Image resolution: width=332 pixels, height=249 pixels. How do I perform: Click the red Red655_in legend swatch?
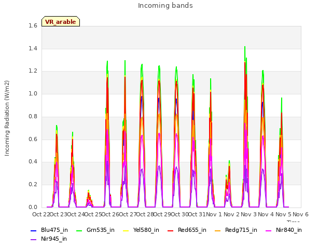(171, 230)
